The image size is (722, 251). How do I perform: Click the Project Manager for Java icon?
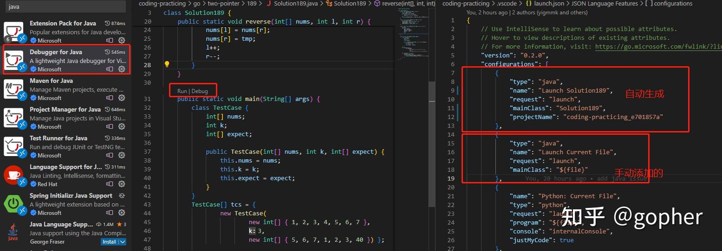13,118
